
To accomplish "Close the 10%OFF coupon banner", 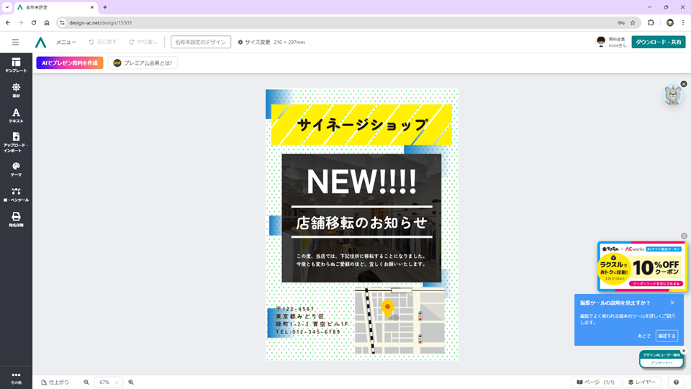I will pos(684,236).
